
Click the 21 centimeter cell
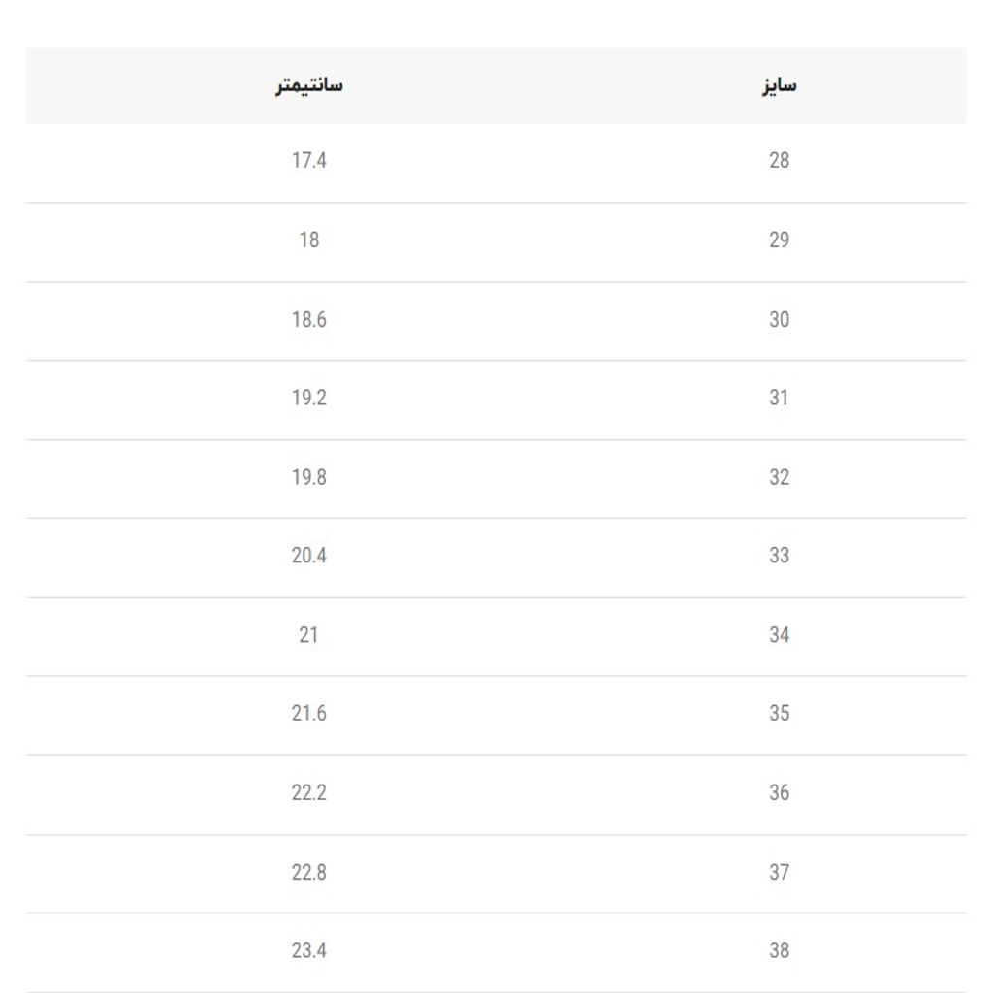click(x=308, y=634)
